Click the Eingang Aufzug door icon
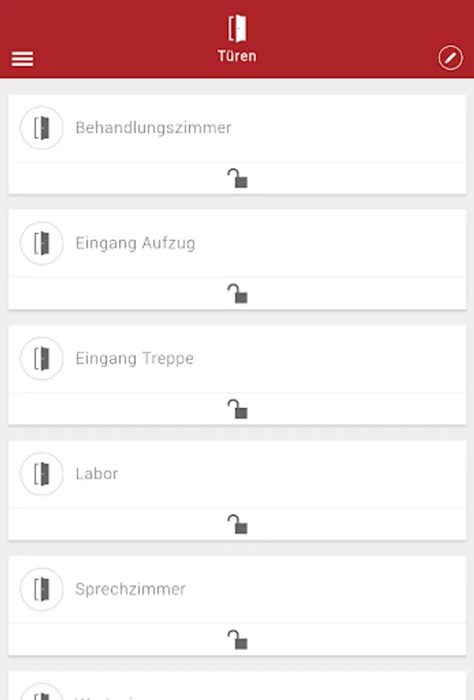This screenshot has height=700, width=474. tap(42, 243)
